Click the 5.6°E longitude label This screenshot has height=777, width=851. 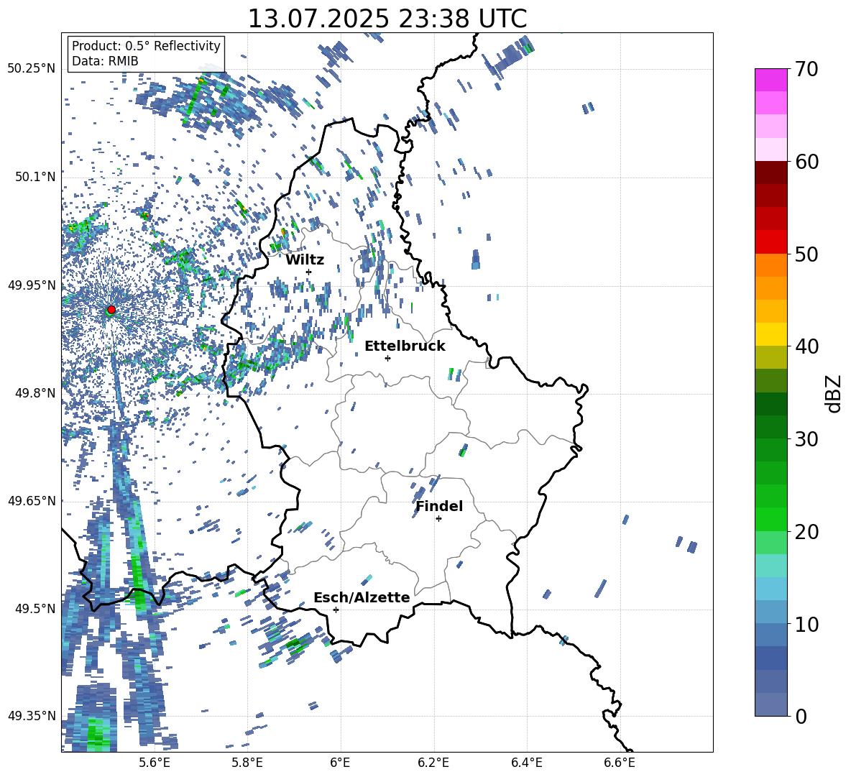(x=155, y=763)
